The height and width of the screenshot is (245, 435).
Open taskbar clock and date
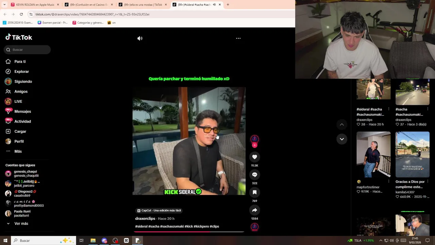[415, 241]
